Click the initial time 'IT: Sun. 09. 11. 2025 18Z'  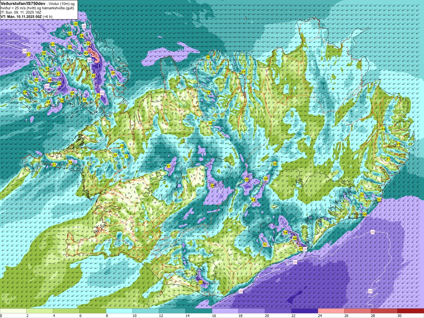pyautogui.click(x=21, y=12)
